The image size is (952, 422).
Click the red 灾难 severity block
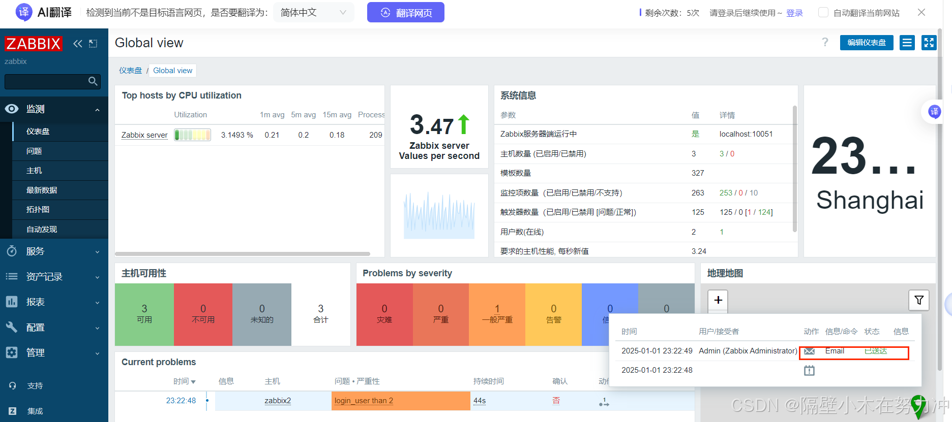(x=384, y=314)
